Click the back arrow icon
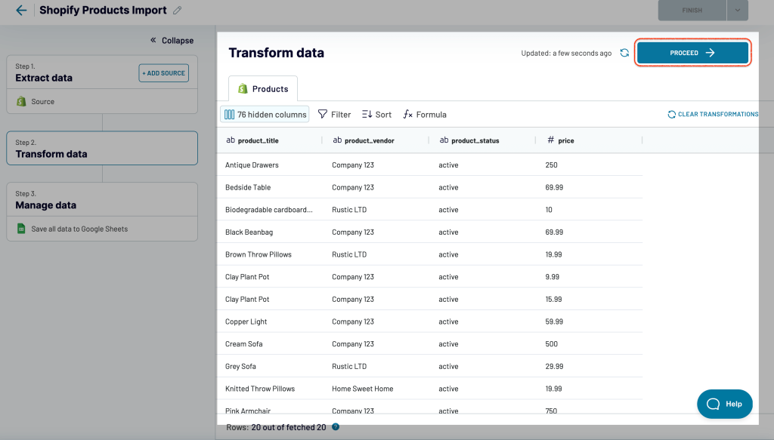774x440 pixels. tap(21, 10)
